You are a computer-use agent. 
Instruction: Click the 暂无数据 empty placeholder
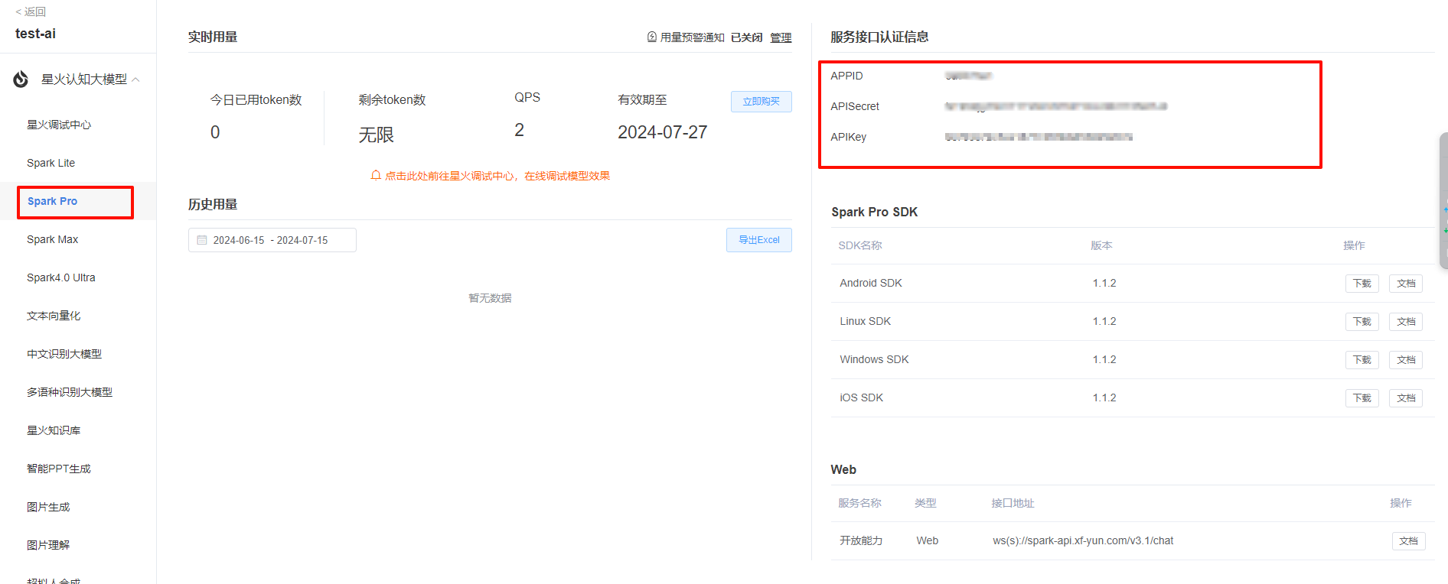[490, 298]
